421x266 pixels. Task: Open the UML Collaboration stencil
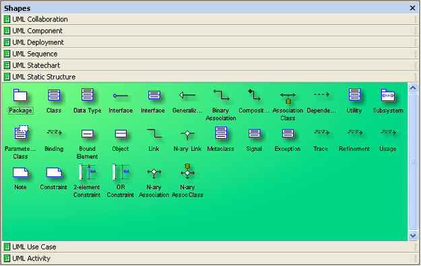[210, 20]
